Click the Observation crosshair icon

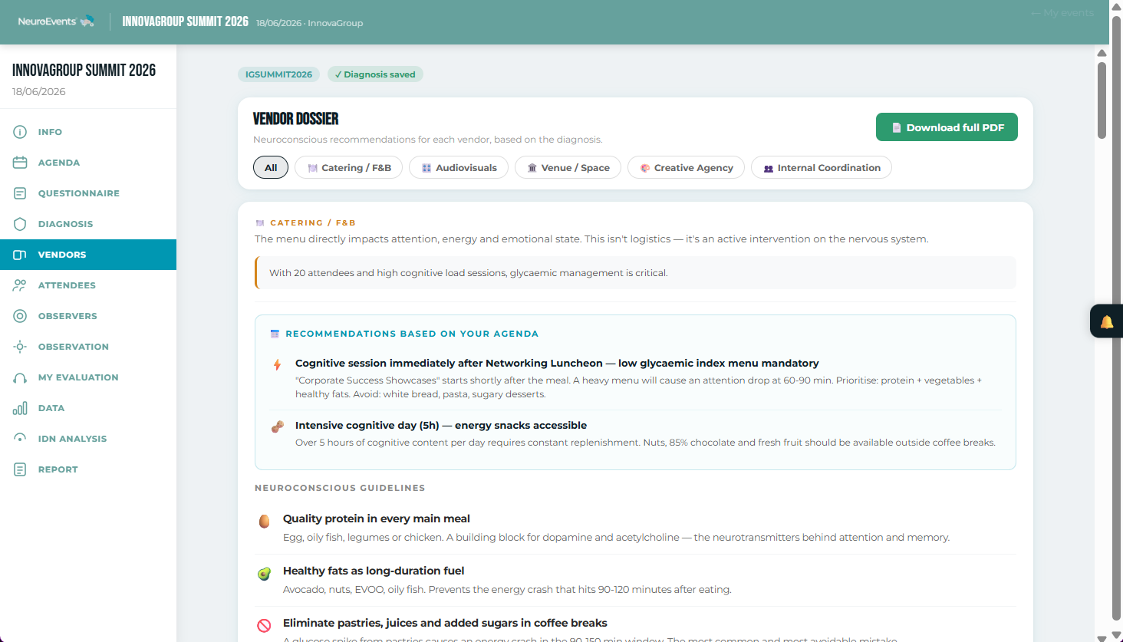point(20,347)
